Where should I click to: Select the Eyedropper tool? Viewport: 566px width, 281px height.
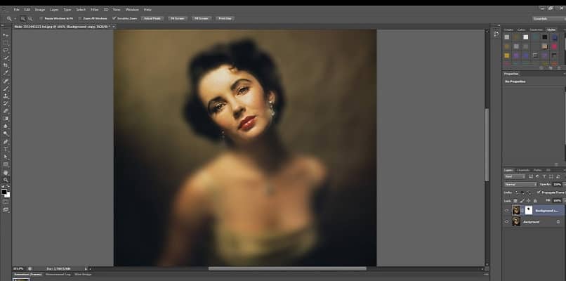coord(6,72)
